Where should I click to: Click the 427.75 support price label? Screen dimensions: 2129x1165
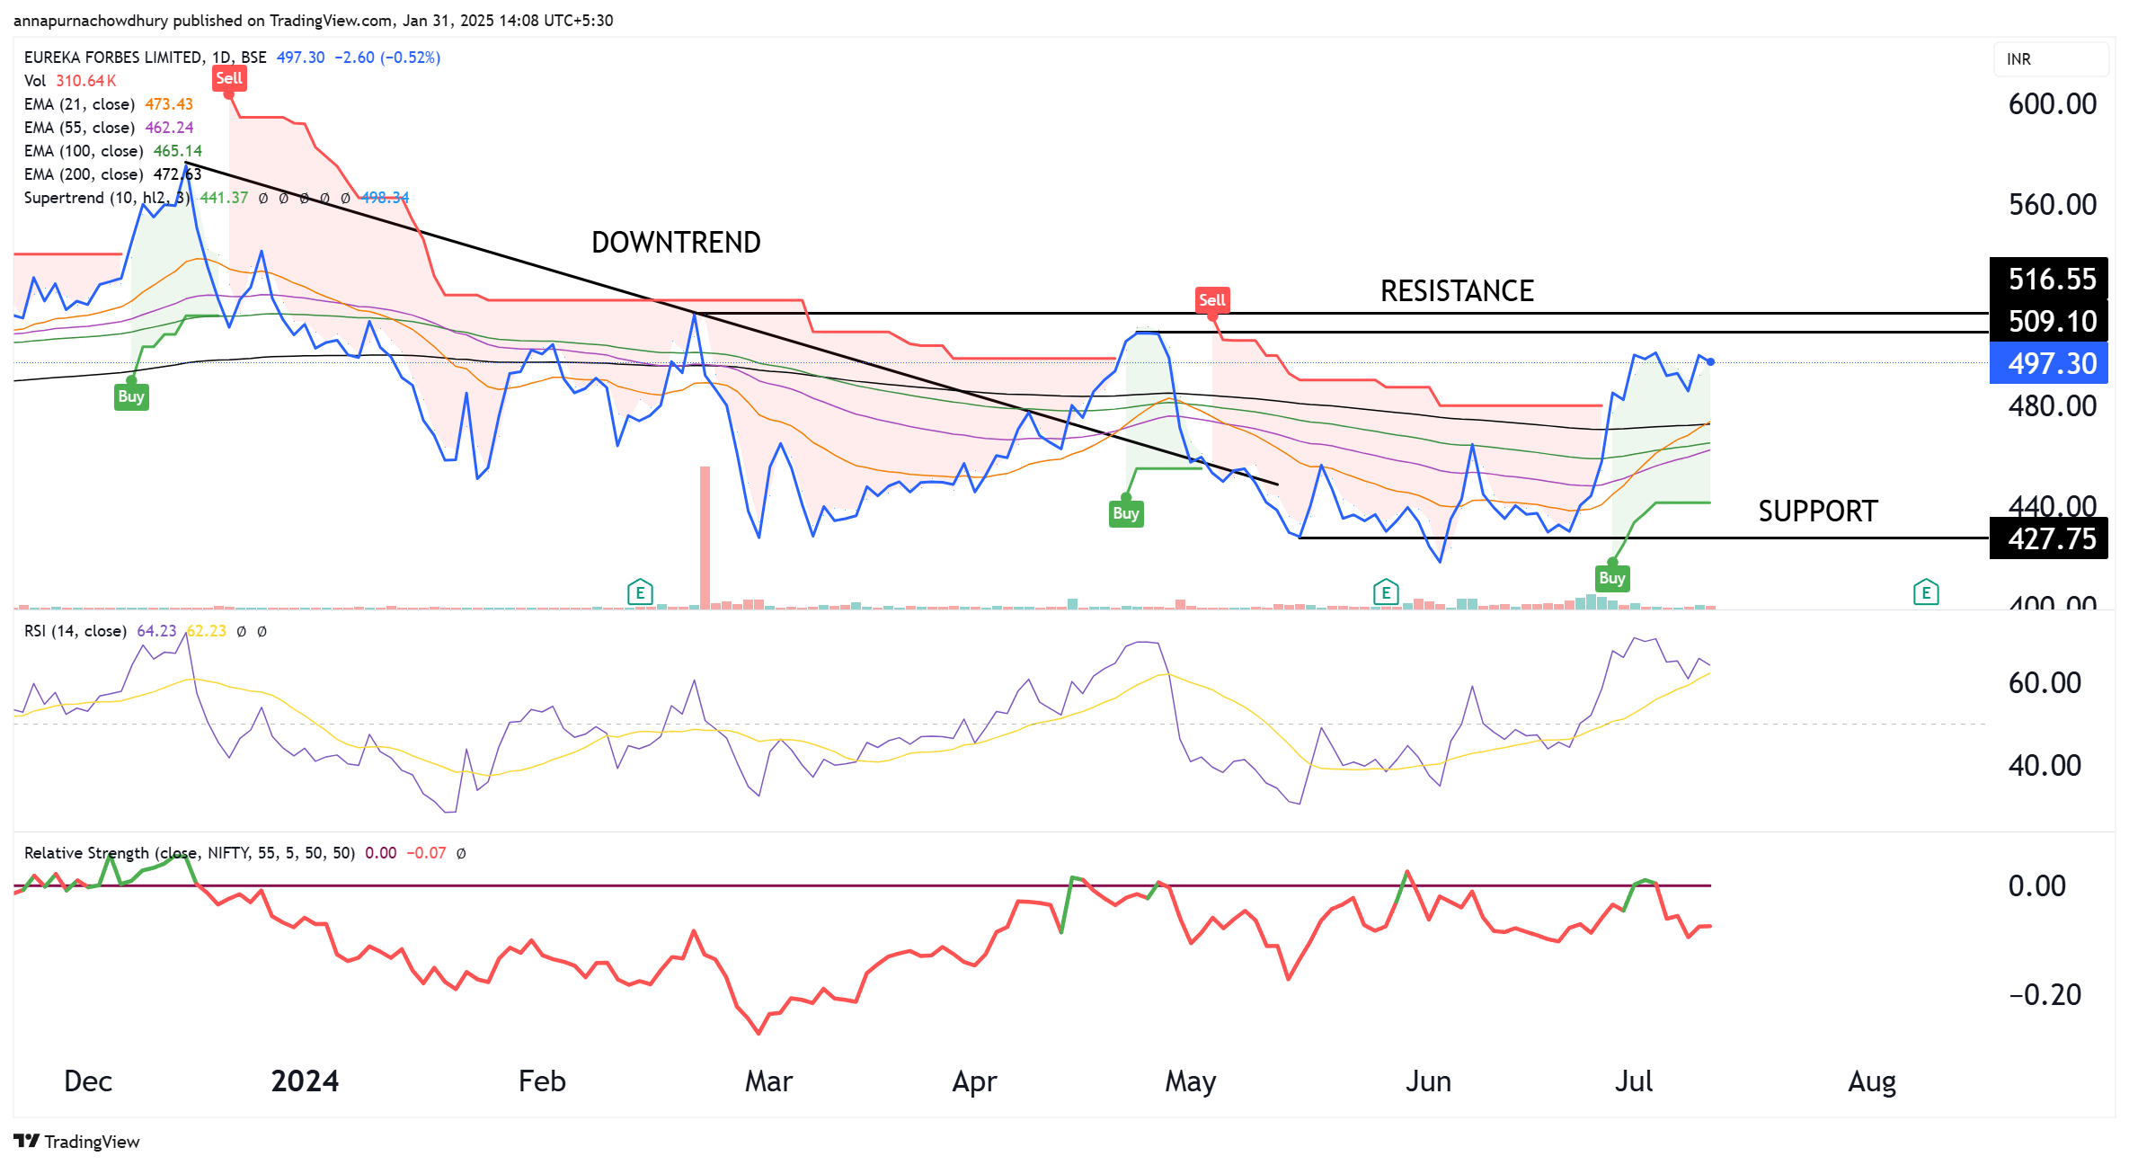pos(2050,539)
